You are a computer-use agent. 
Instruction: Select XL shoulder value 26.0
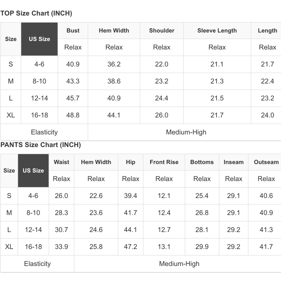pyautogui.click(x=162, y=115)
